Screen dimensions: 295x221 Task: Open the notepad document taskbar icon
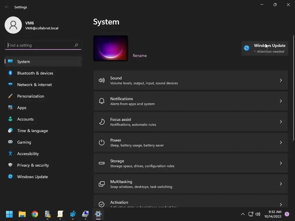[60, 214]
